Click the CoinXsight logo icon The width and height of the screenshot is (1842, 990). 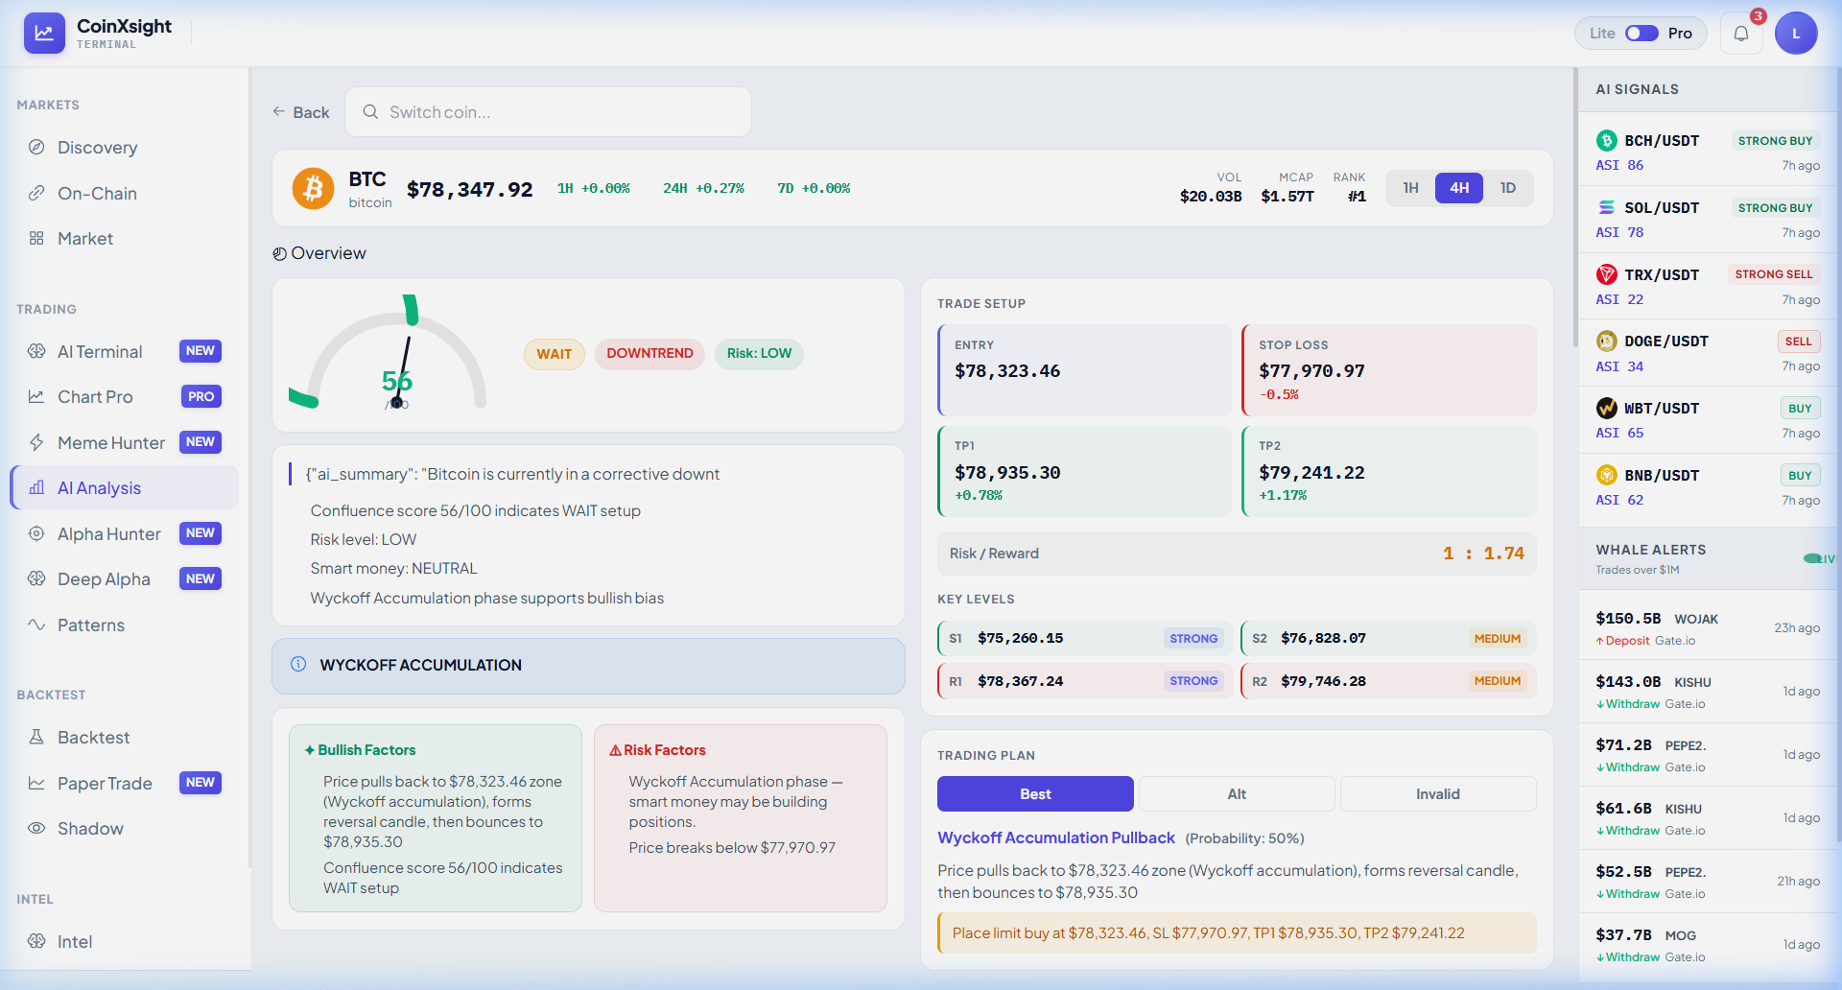[44, 33]
